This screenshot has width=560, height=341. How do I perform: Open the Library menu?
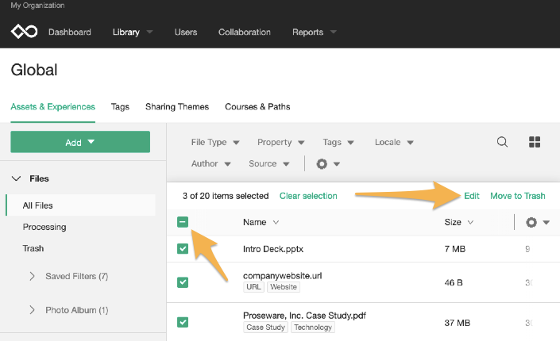tap(133, 32)
